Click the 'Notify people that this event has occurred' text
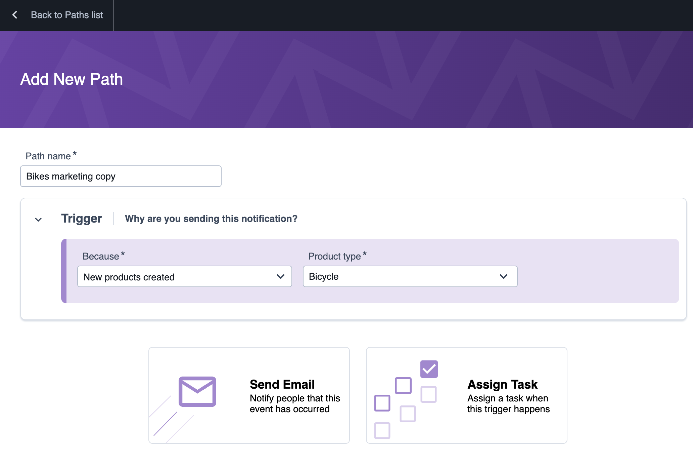Image resolution: width=693 pixels, height=470 pixels. coord(295,403)
